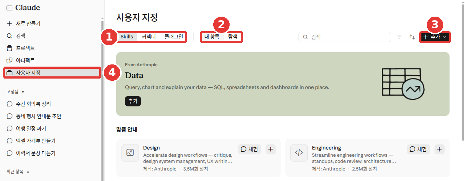Image resolution: width=465 pixels, height=181 pixels.
Task: Select the 내 항목 view
Action: point(212,37)
